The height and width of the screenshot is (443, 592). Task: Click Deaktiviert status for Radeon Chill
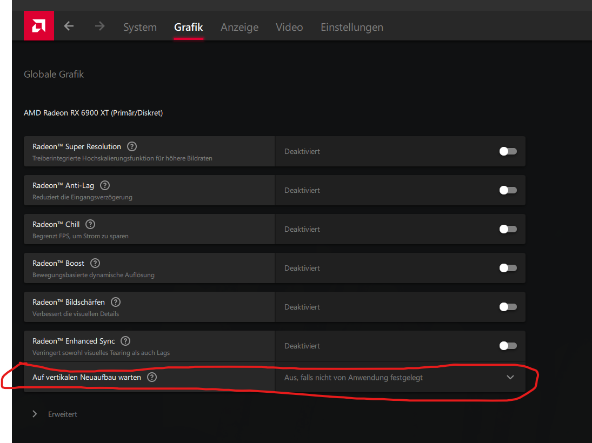coord(302,229)
